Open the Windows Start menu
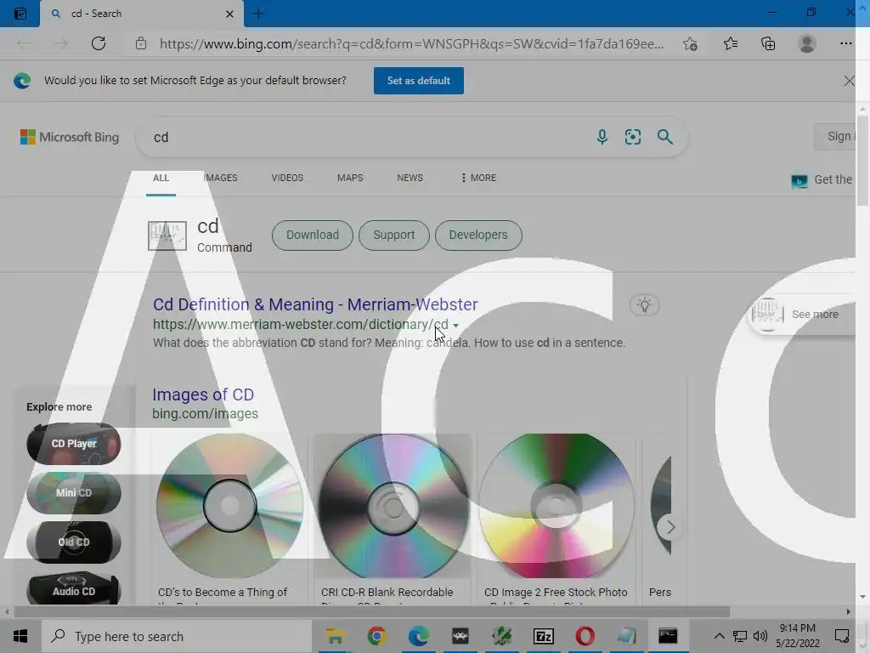870x653 pixels. (20, 636)
